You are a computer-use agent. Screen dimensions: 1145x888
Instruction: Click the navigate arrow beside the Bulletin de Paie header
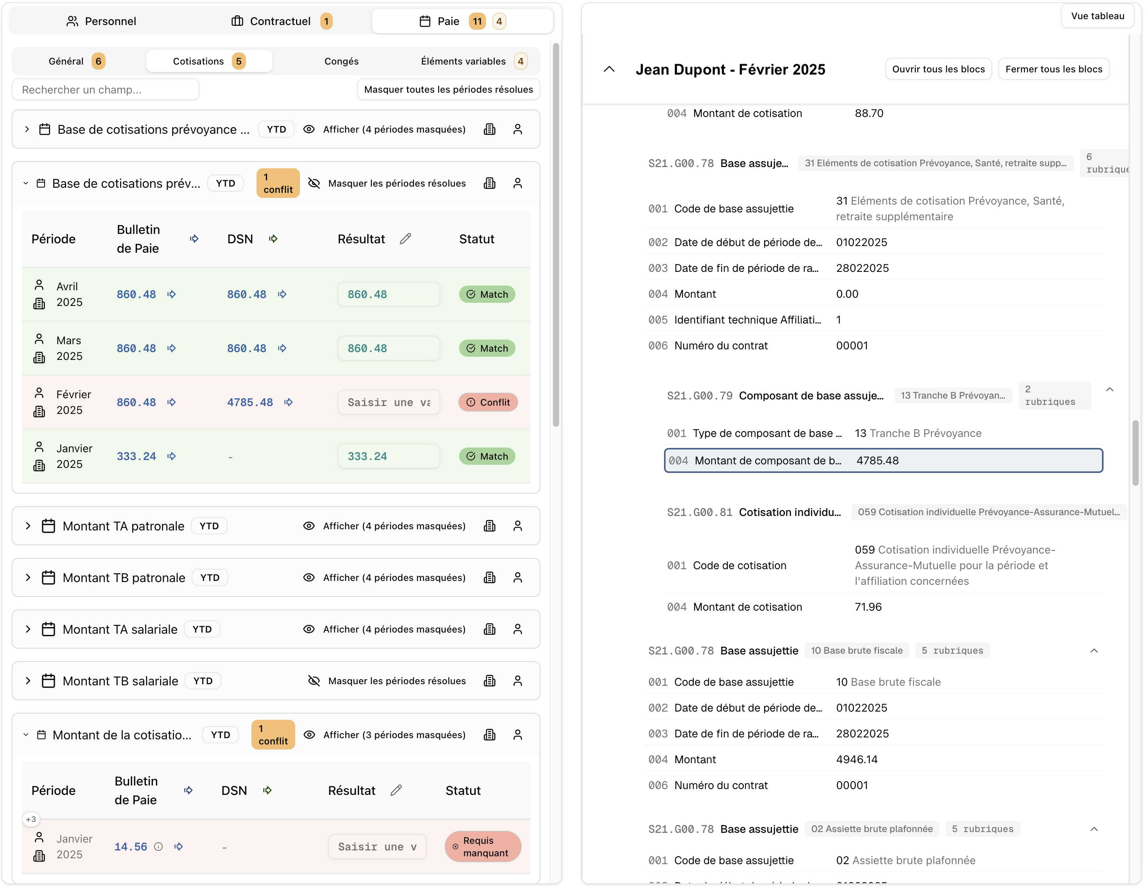coord(194,239)
